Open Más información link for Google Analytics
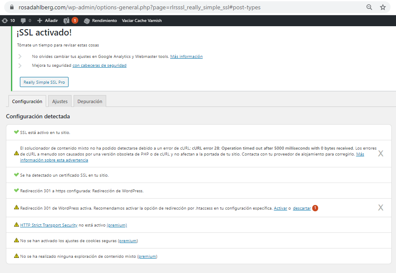The height and width of the screenshot is (273, 396). pos(187,57)
